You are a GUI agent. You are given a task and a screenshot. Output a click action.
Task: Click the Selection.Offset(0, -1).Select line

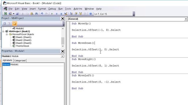point(96,82)
